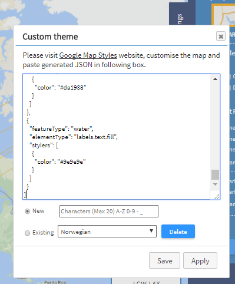Close the Custom theme dialog
Image resolution: width=235 pixels, height=284 pixels.
click(221, 37)
